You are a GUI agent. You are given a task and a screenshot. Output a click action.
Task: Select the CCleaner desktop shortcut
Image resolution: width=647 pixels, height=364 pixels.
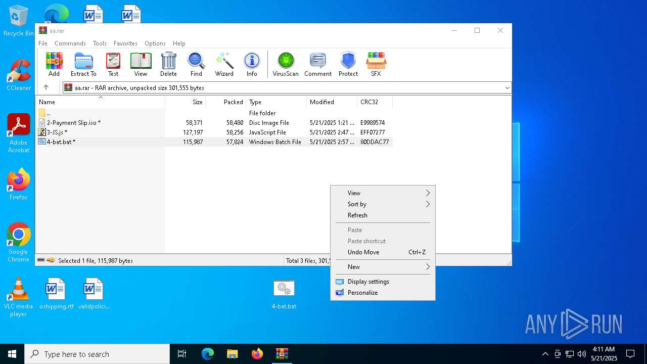point(19,75)
